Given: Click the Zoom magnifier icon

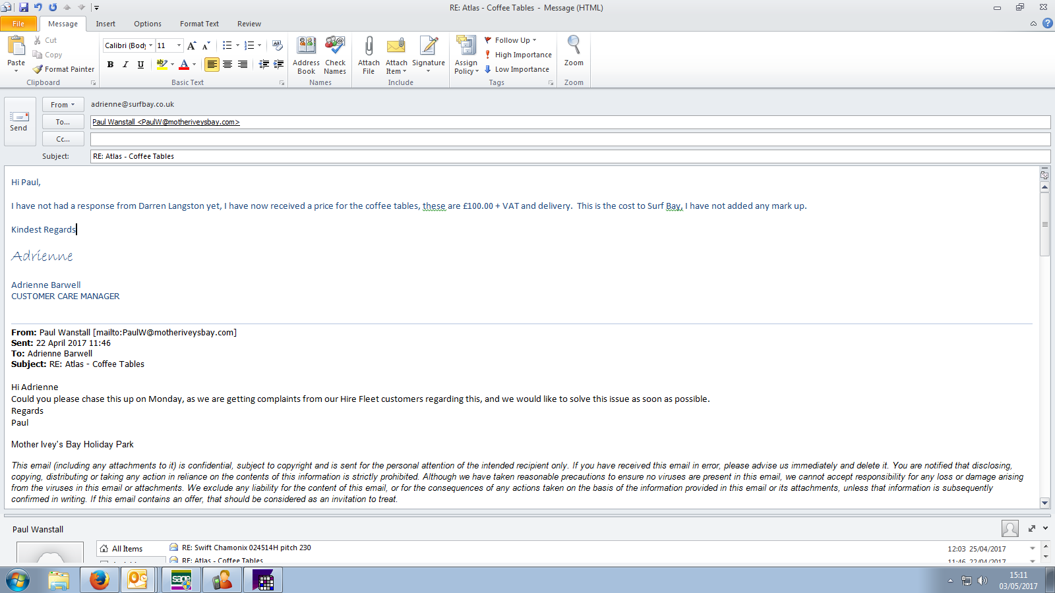Looking at the screenshot, I should coord(574,45).
